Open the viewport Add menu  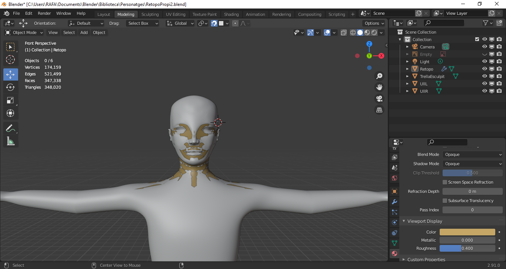point(84,33)
